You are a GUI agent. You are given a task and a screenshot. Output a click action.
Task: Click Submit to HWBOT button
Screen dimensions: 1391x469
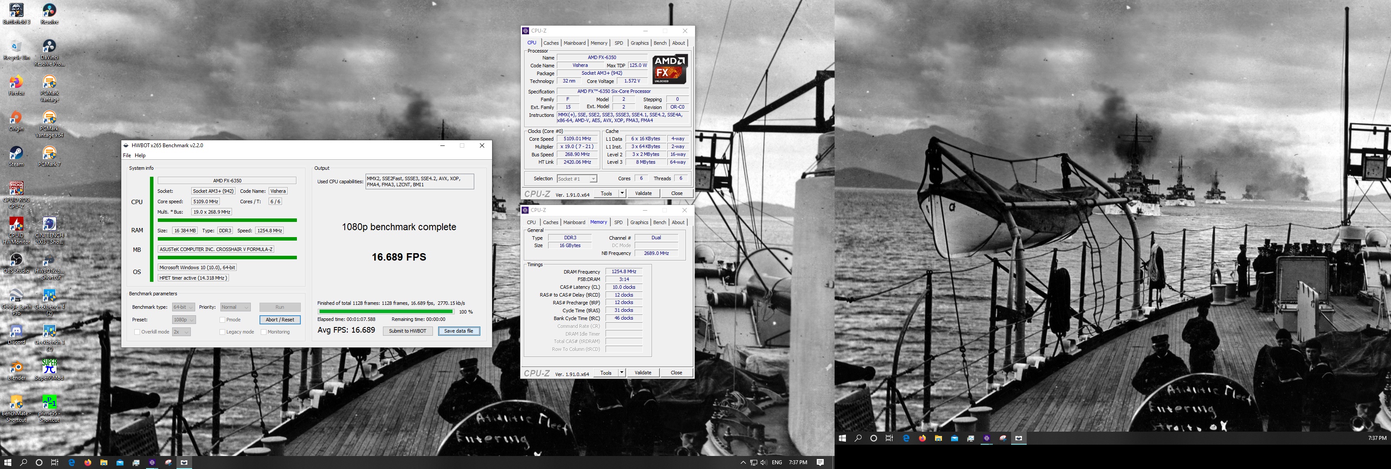(x=408, y=331)
